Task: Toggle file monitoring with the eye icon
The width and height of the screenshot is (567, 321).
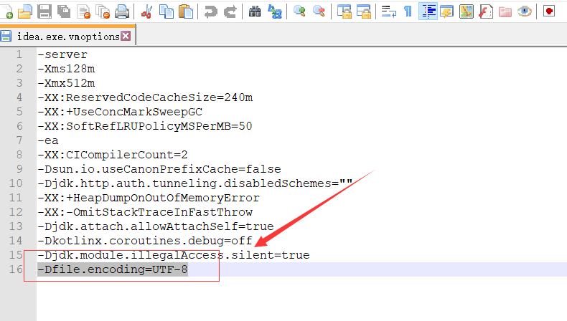Action: tap(525, 11)
